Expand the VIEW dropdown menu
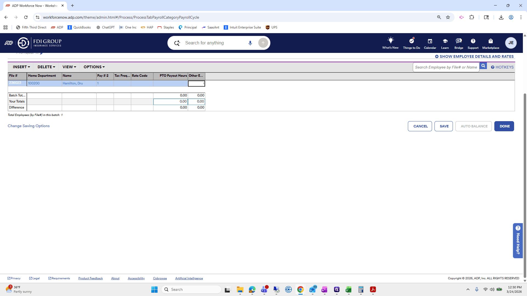 click(69, 67)
